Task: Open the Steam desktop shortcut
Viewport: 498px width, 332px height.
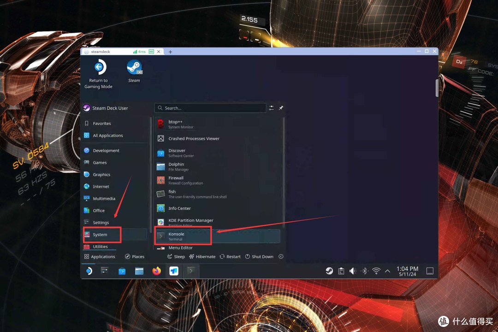Action: (134, 71)
